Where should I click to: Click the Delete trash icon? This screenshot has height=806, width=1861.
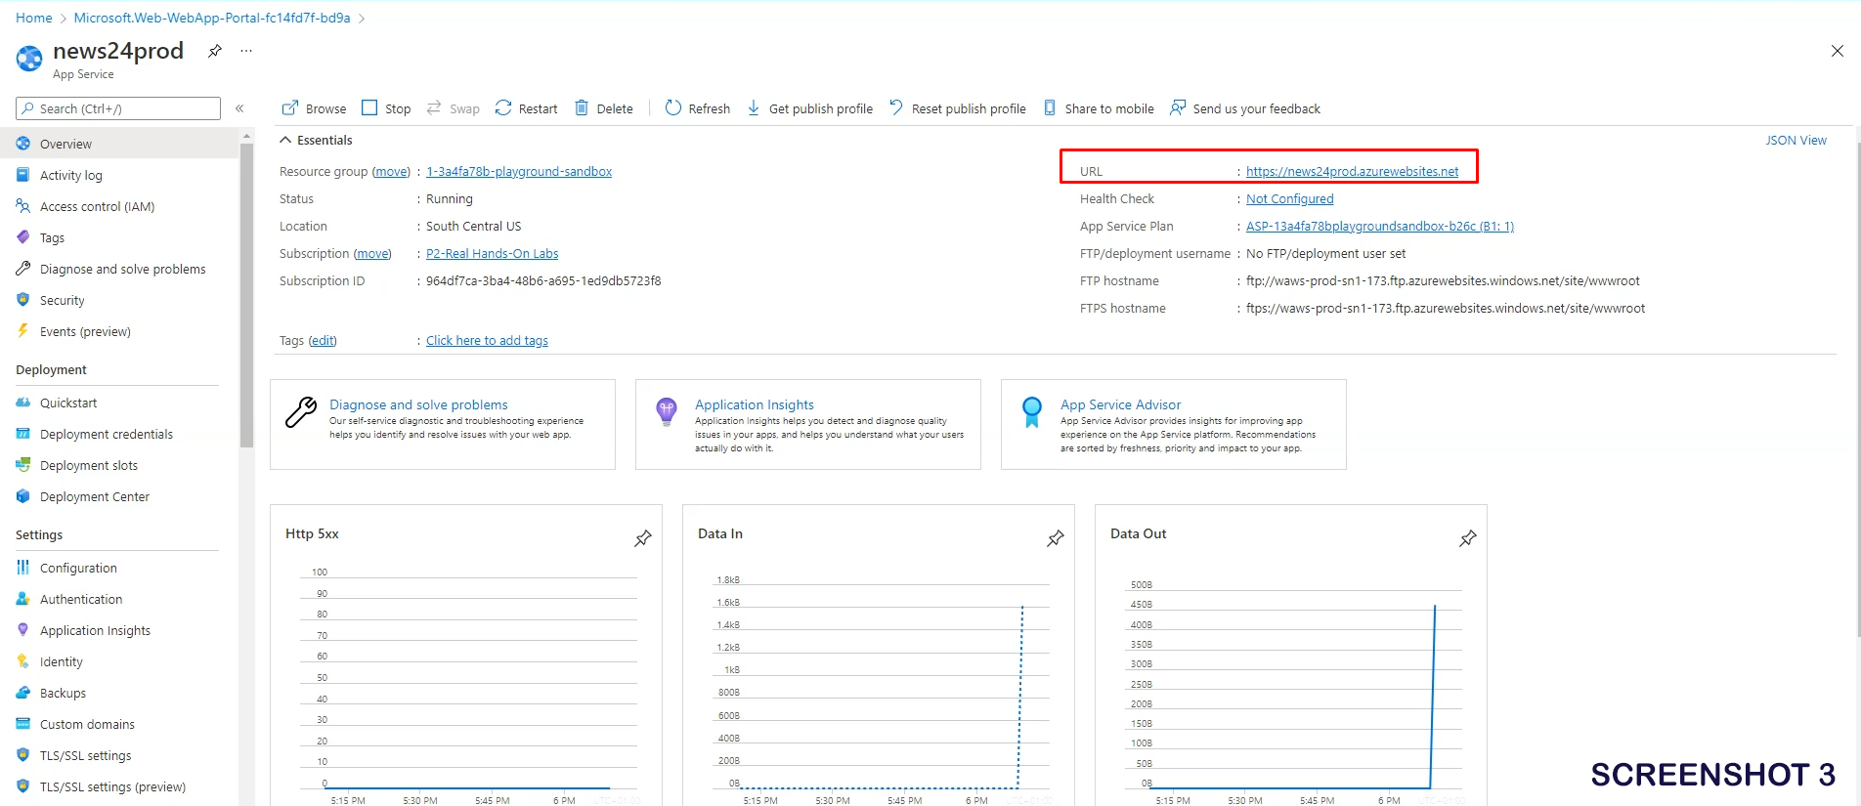(582, 108)
